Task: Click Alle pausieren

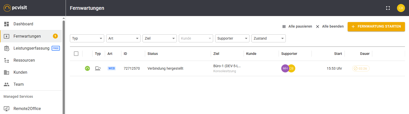Action: [297, 27]
